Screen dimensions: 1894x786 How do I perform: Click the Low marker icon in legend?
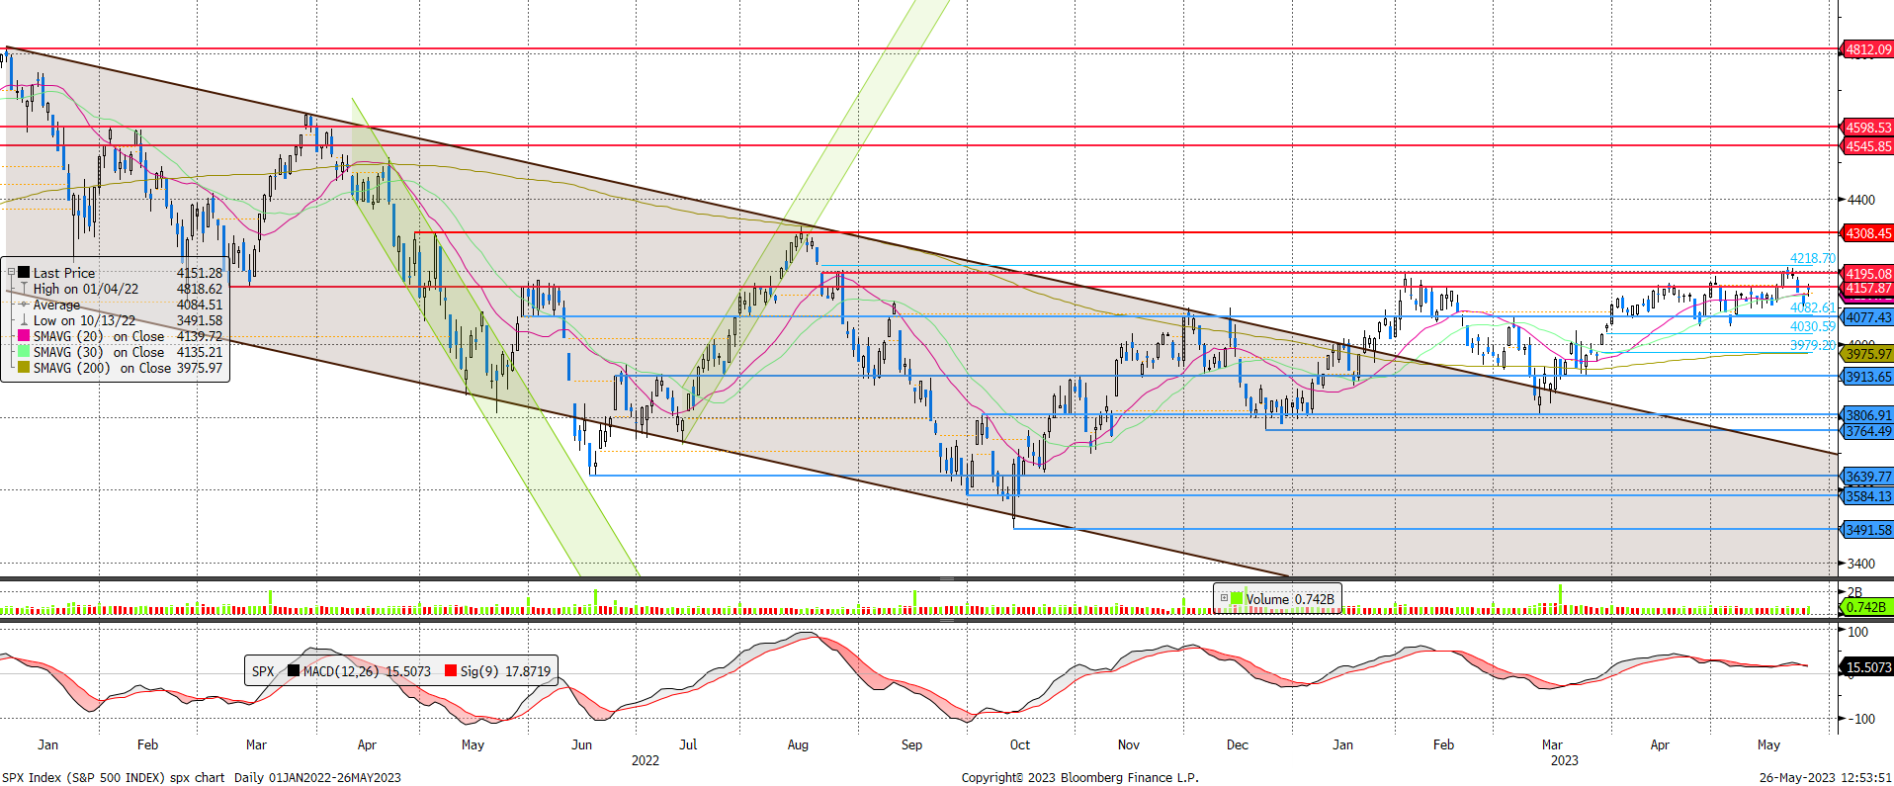(24, 319)
